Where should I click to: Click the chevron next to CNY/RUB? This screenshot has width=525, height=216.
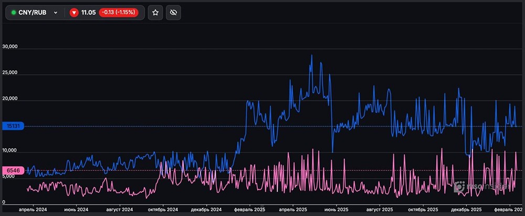(x=56, y=13)
